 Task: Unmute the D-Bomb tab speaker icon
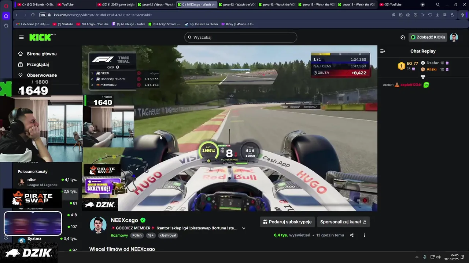coord(24,5)
